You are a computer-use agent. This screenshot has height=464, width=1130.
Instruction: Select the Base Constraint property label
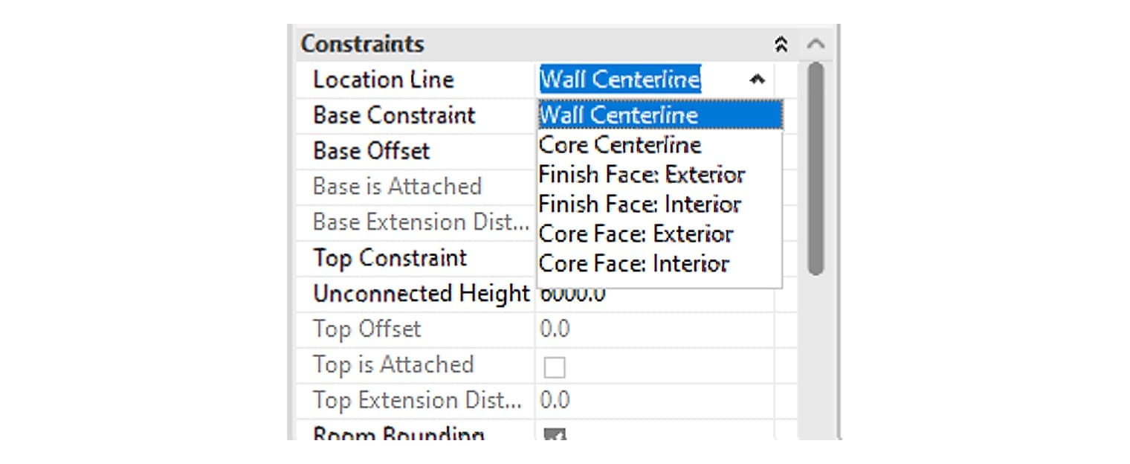[x=394, y=115]
